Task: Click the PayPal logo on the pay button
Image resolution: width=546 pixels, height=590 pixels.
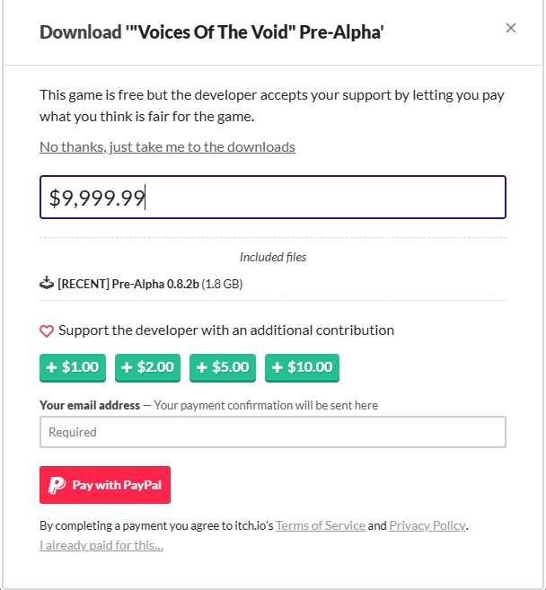Action: (57, 485)
